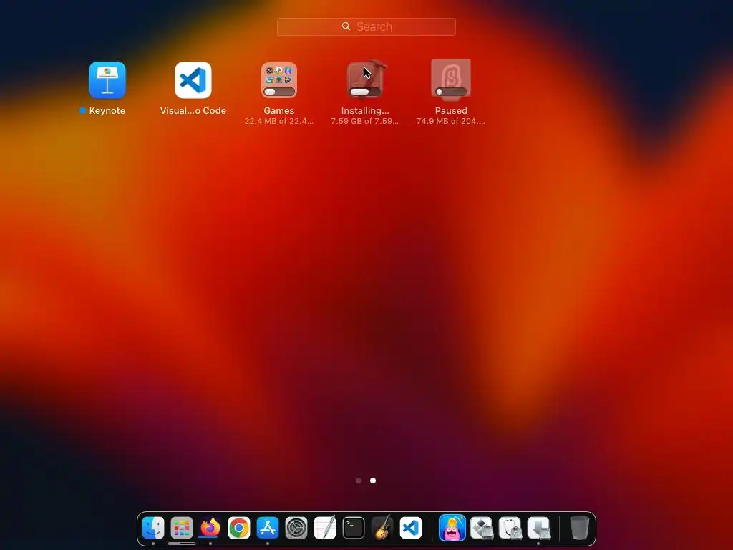Click the "Paused" label text
Screen dimensions: 733x550
(x=451, y=111)
